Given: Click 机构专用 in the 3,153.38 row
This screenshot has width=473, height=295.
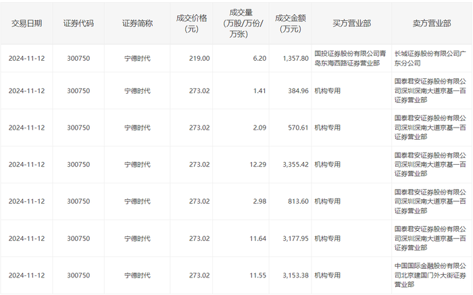Looking at the screenshot, I should point(327,275).
